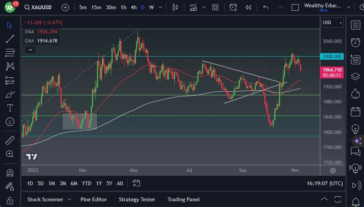Redo the chart action
The width and height of the screenshot is (364, 207).
point(280,7)
